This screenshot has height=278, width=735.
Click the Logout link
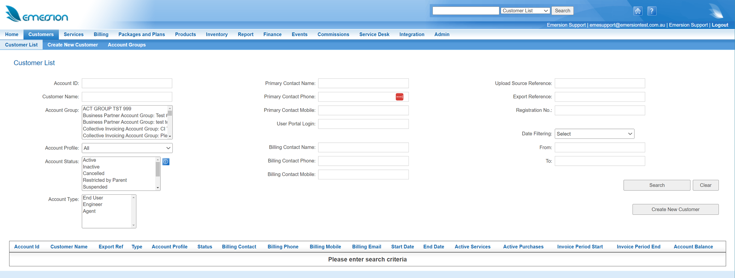tap(720, 25)
